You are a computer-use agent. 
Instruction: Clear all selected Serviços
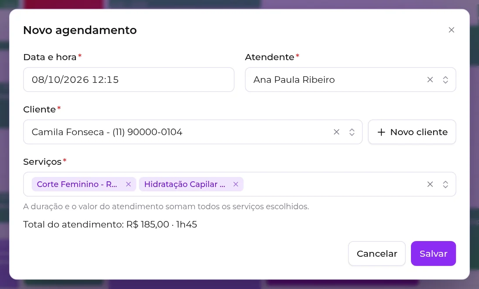pyautogui.click(x=430, y=184)
